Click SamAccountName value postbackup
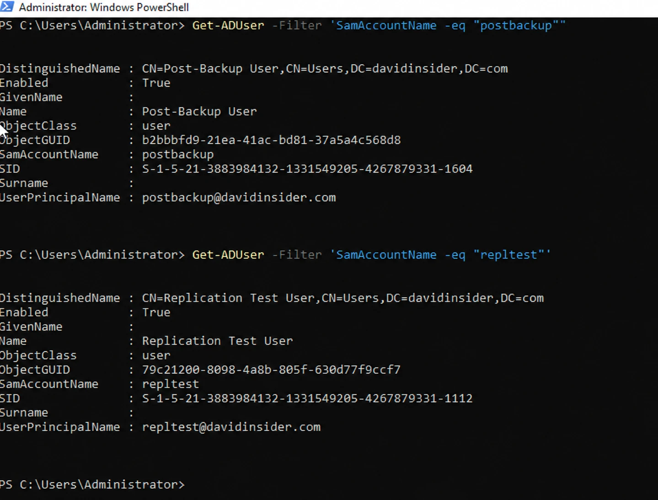 point(178,155)
